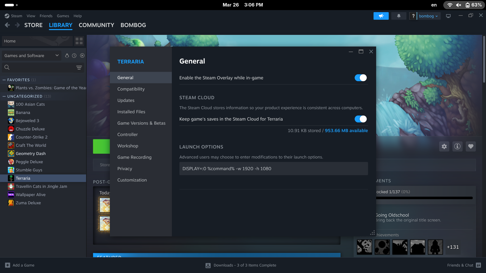The width and height of the screenshot is (486, 273).
Task: Open the bombog account dropdown
Action: tap(429, 16)
